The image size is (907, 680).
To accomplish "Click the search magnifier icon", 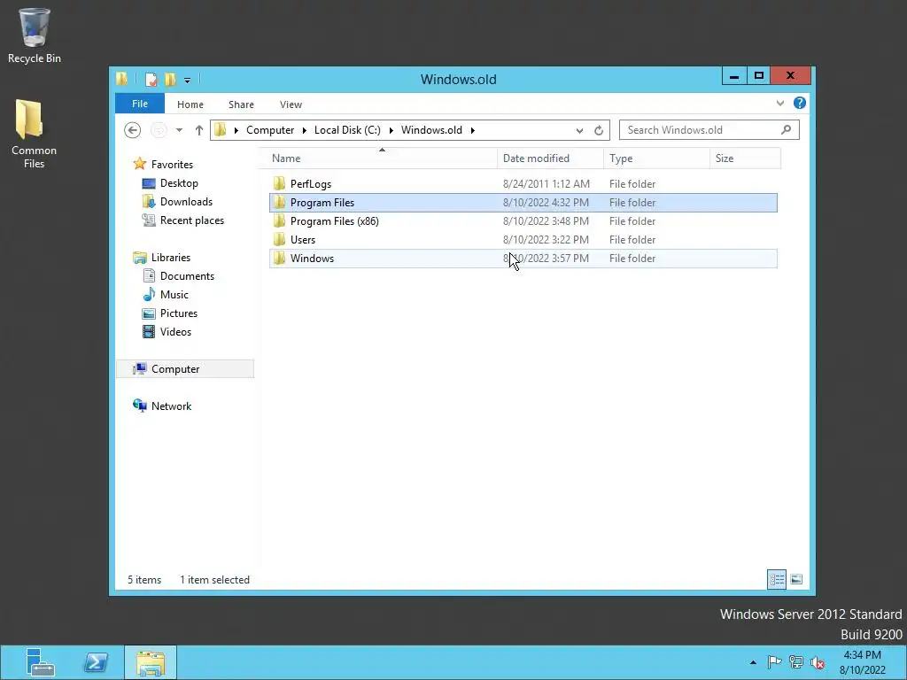I will (x=786, y=129).
